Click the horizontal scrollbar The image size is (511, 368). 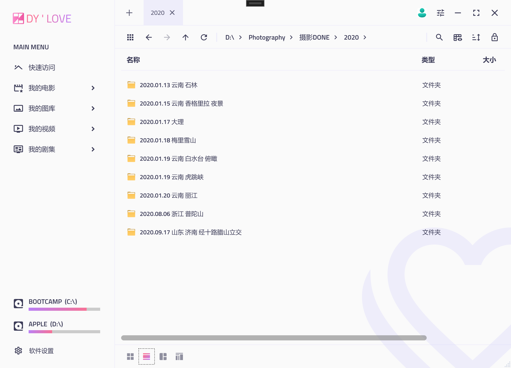point(274,338)
